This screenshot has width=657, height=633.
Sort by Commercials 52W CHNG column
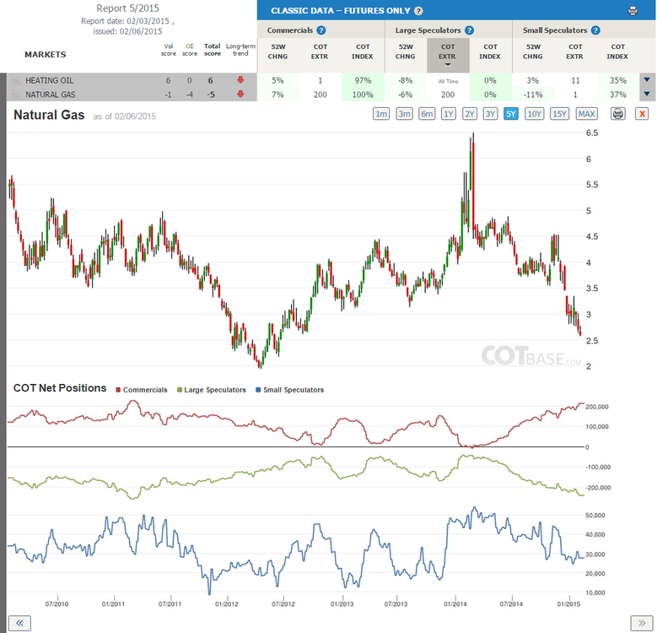click(277, 51)
